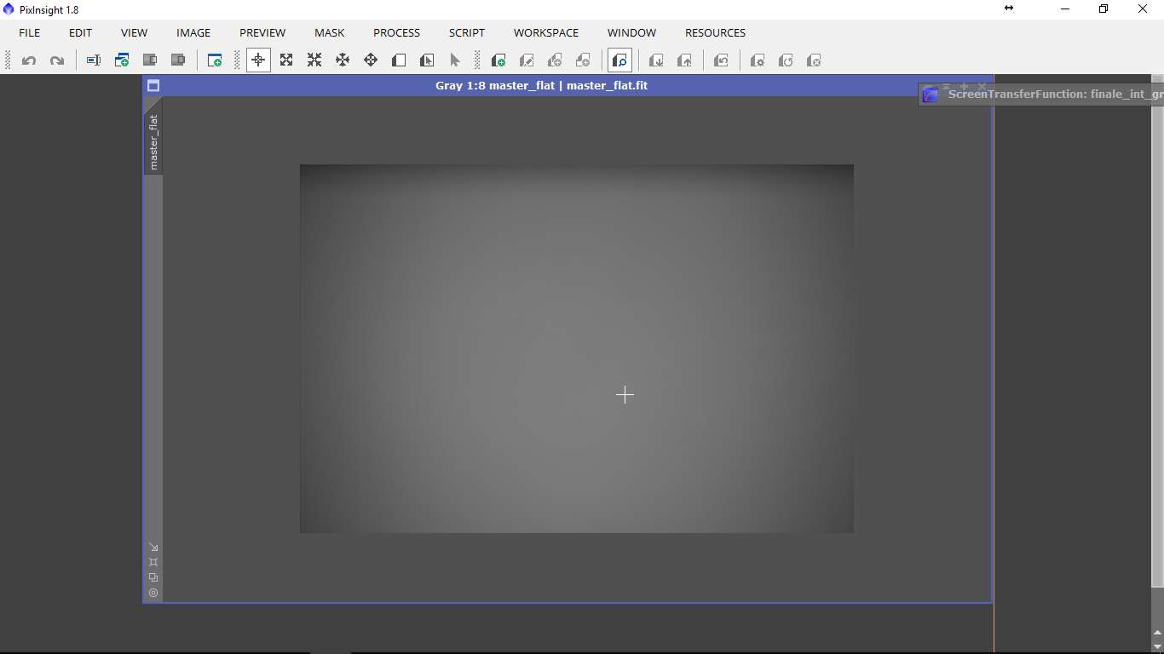
Task: Click the Redo arrow in the toolbar
Action: [57, 60]
